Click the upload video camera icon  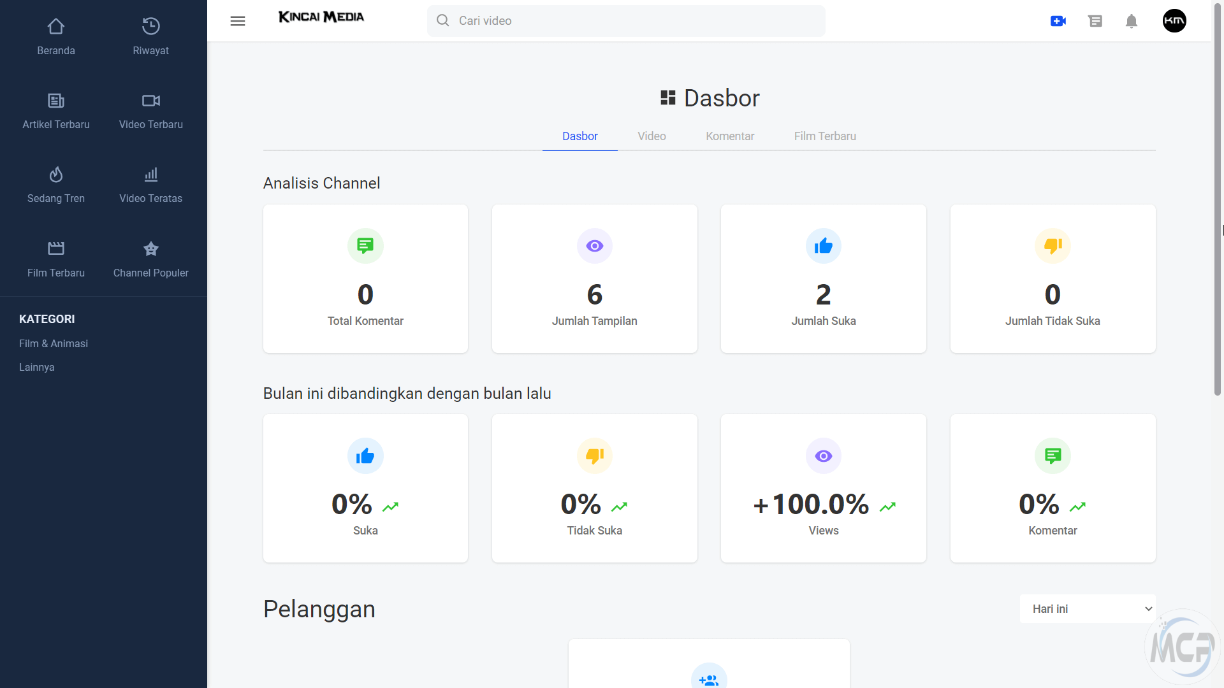point(1058,21)
